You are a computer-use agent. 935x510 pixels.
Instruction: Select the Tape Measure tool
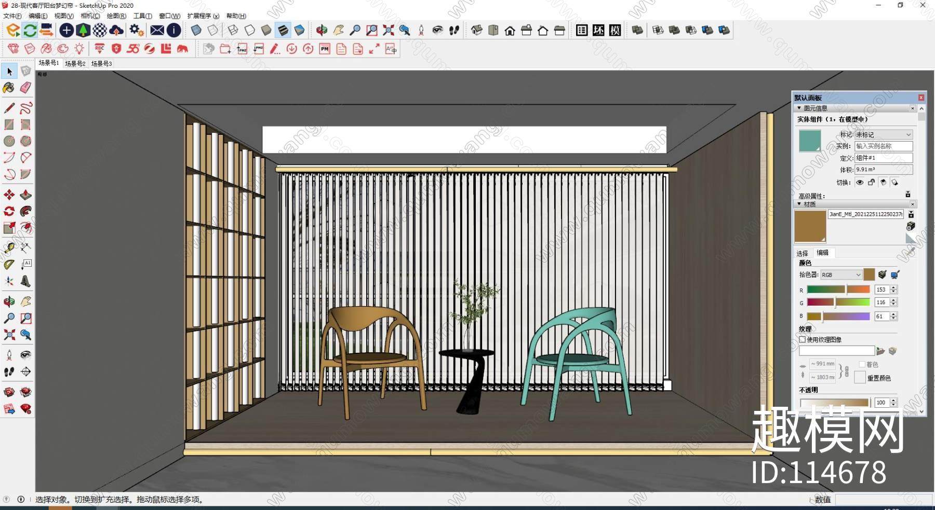[x=9, y=248]
